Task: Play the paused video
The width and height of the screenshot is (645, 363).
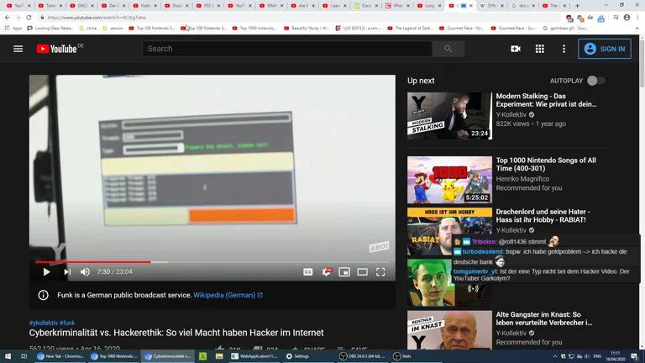Action: [47, 272]
